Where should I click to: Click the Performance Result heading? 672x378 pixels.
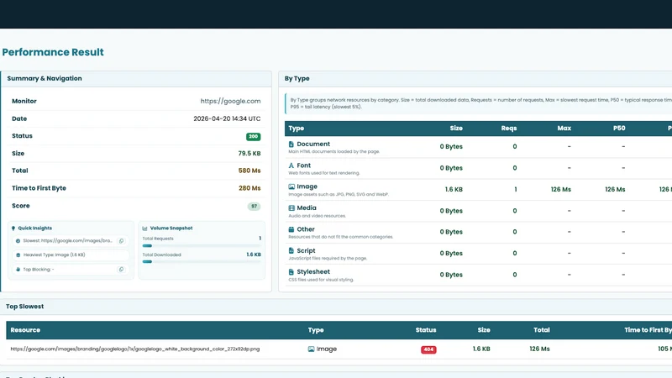coord(53,52)
